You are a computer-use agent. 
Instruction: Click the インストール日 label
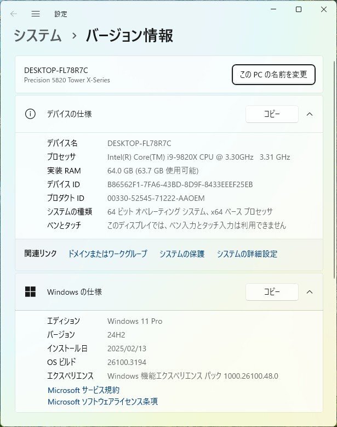pyautogui.click(x=67, y=349)
